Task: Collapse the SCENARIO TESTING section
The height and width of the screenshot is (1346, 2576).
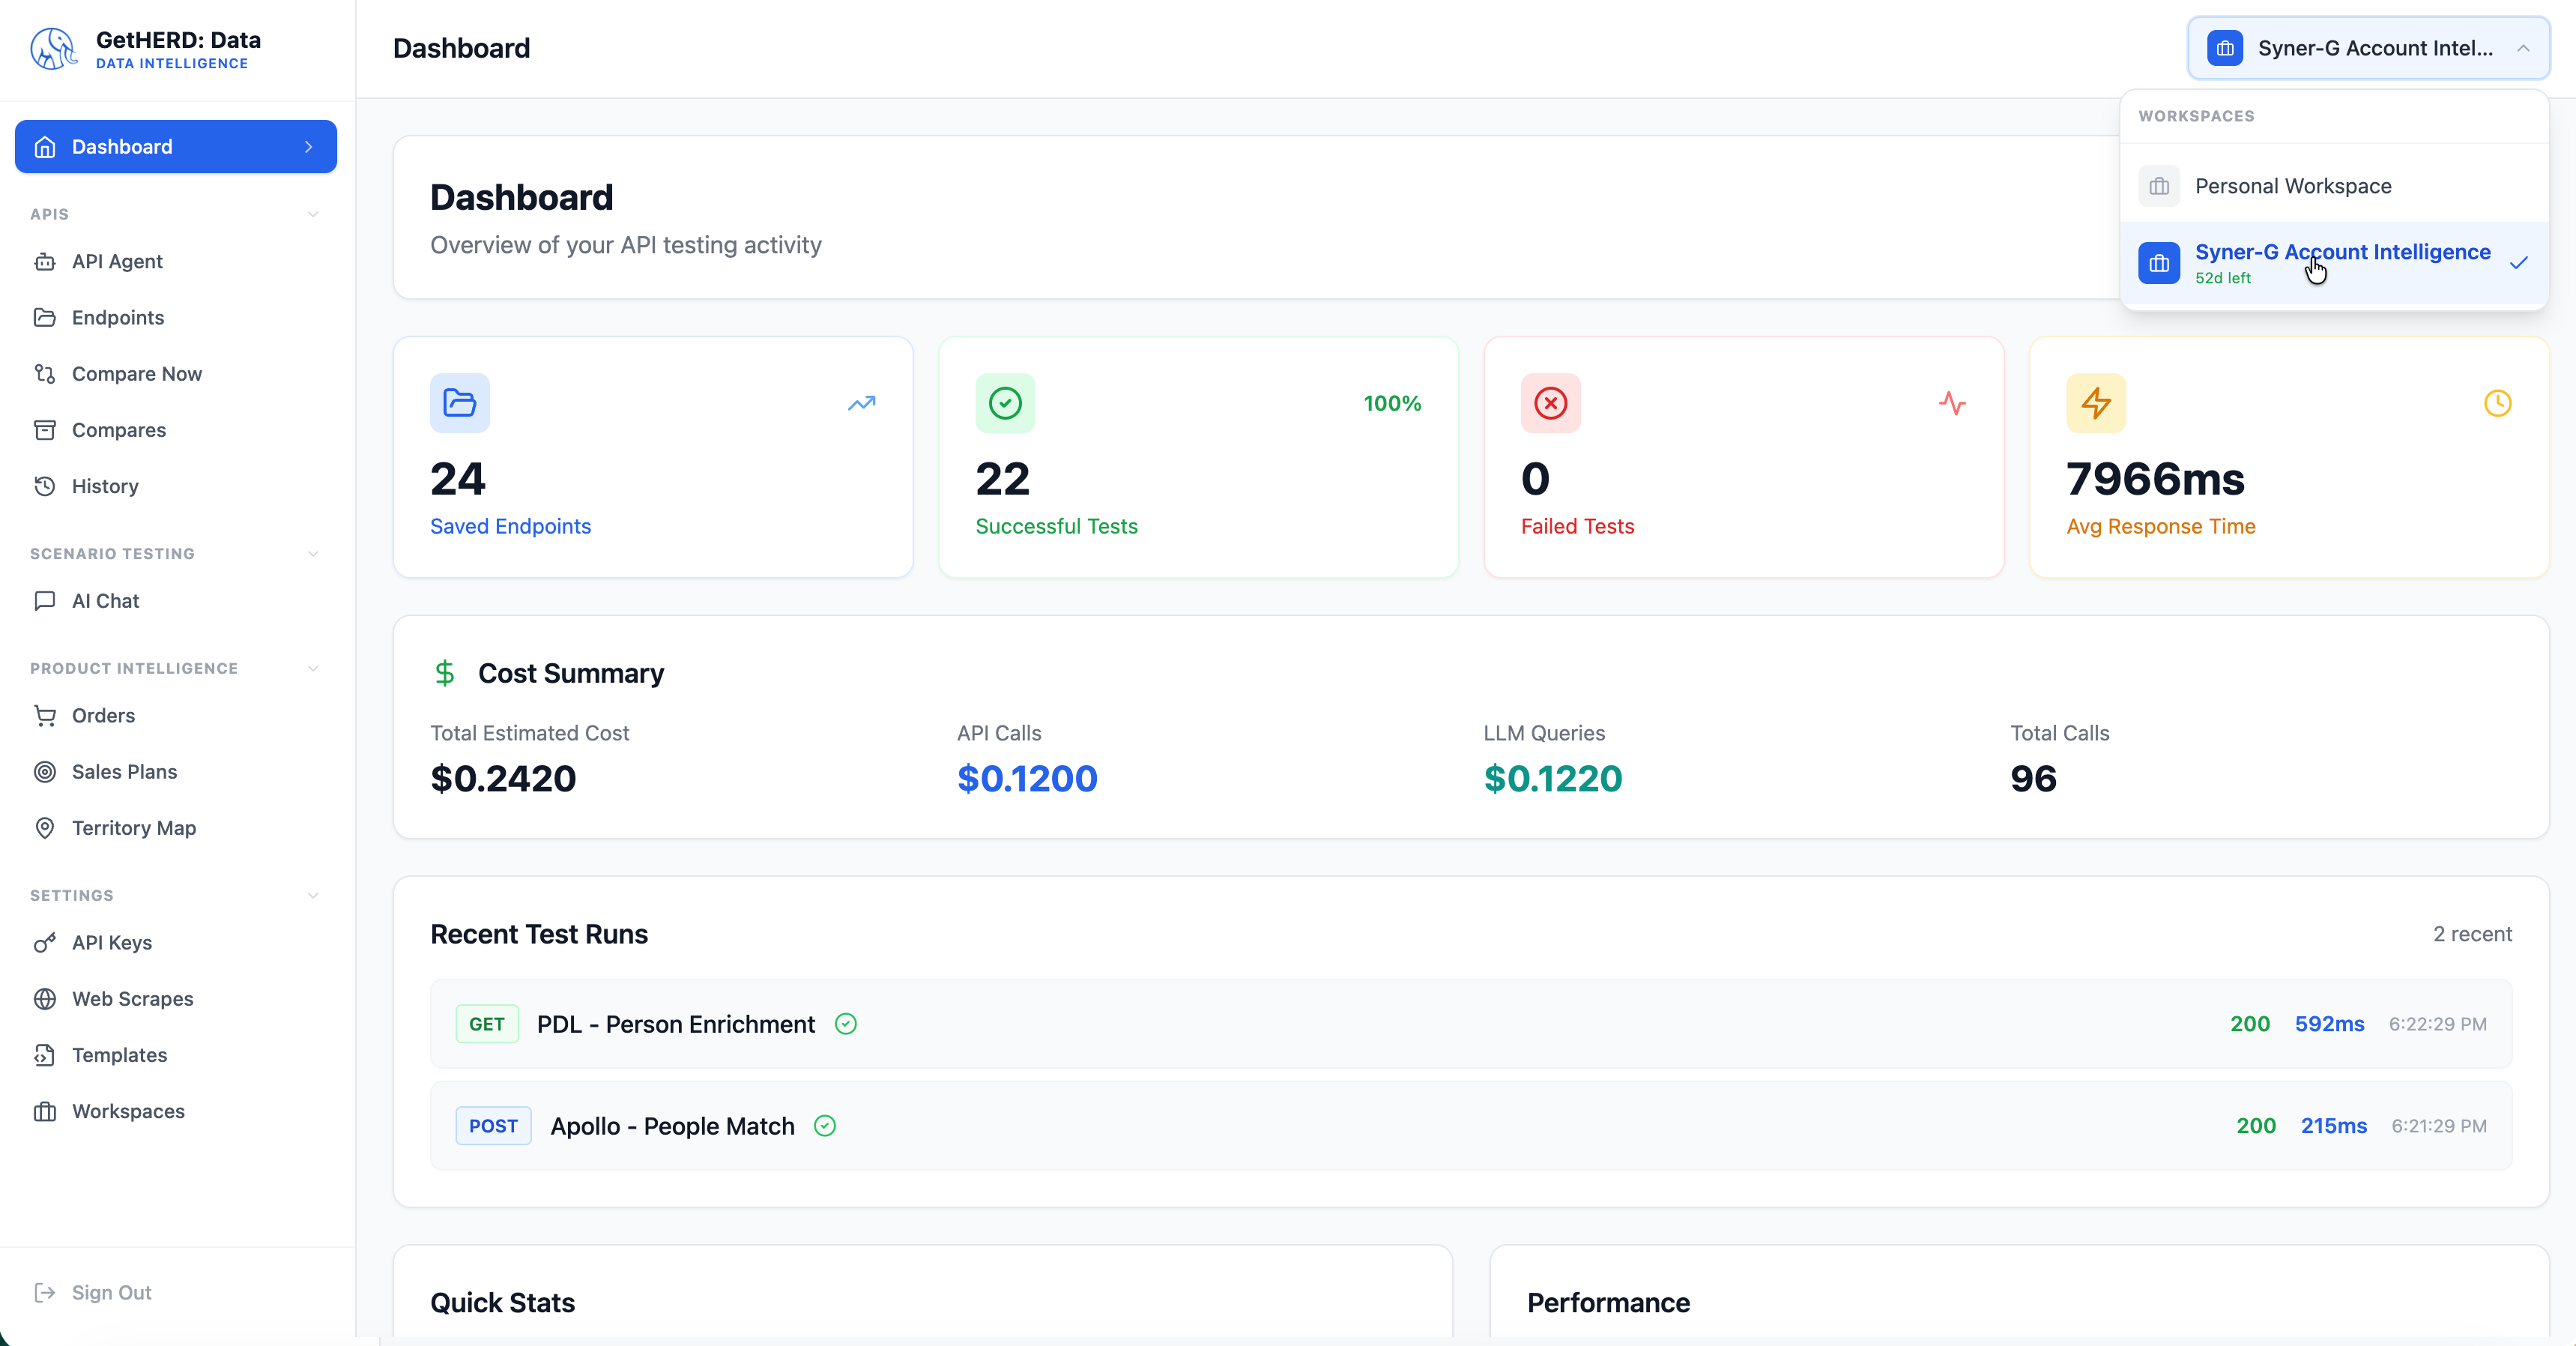Action: point(313,553)
